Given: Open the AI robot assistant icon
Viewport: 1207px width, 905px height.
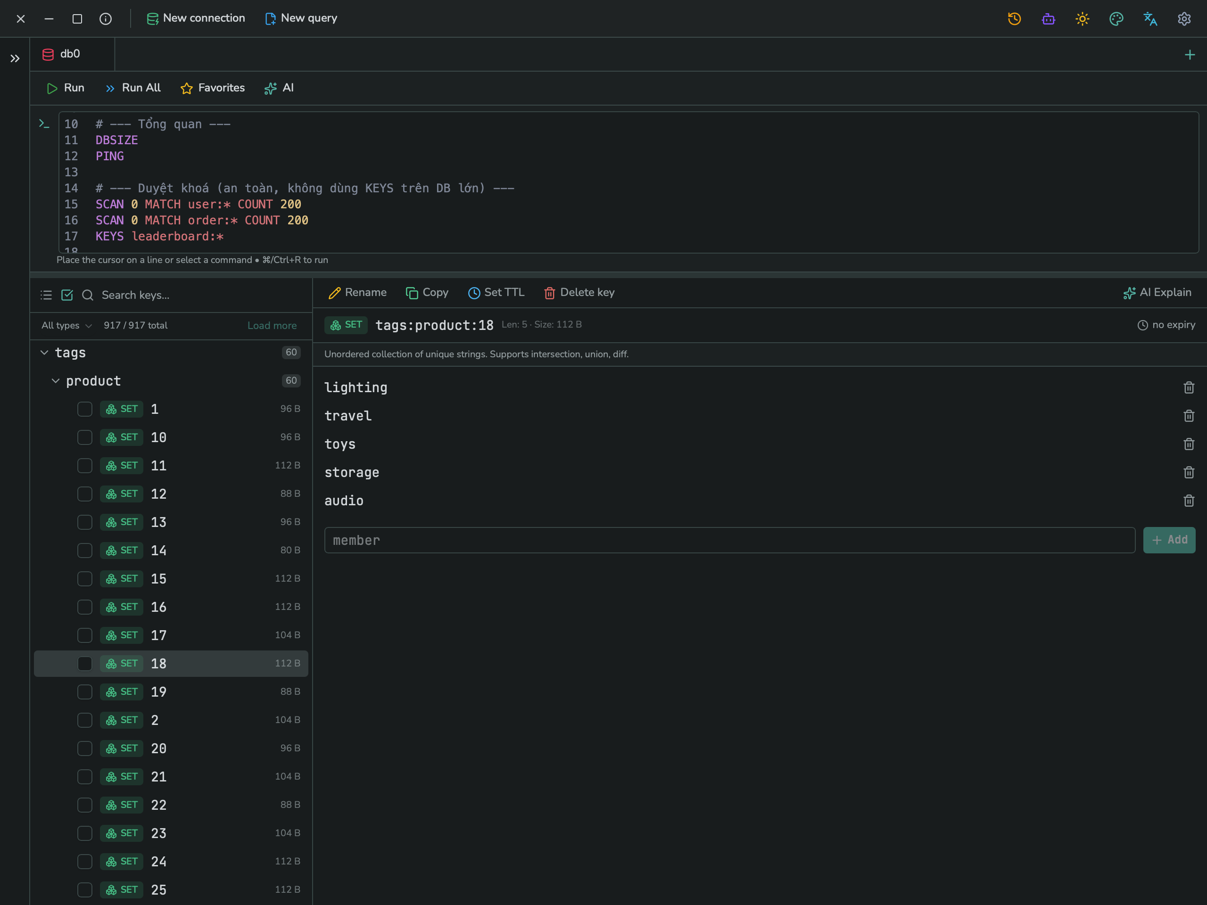Looking at the screenshot, I should tap(1048, 18).
